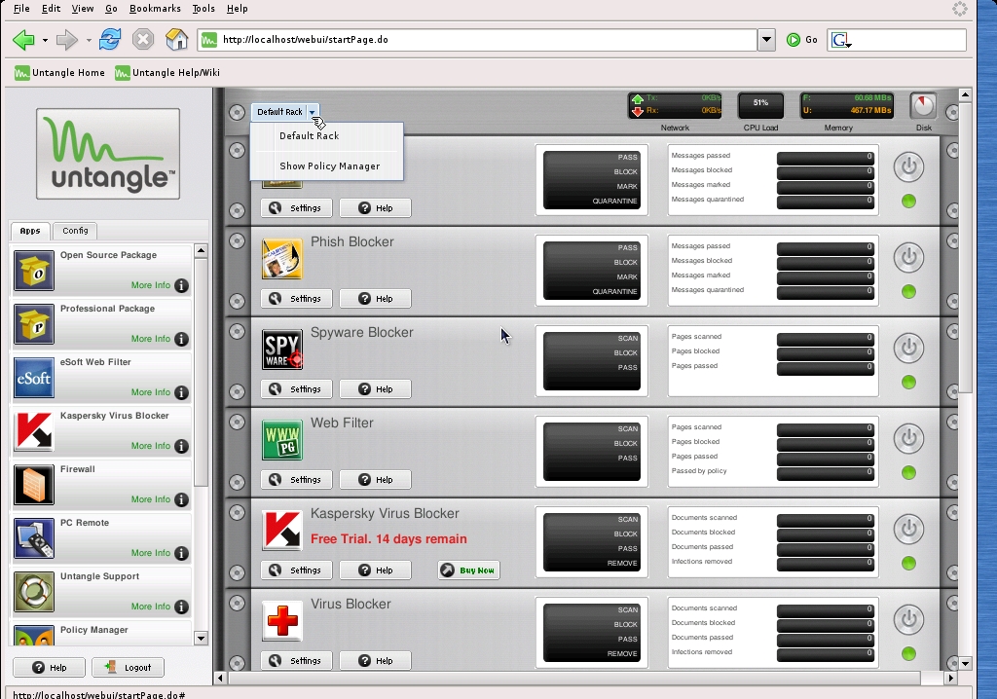Click the Go button beside the address bar

pyautogui.click(x=802, y=40)
